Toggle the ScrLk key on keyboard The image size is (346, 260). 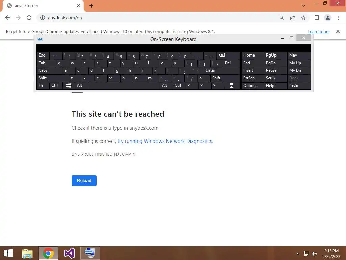pos(275,78)
